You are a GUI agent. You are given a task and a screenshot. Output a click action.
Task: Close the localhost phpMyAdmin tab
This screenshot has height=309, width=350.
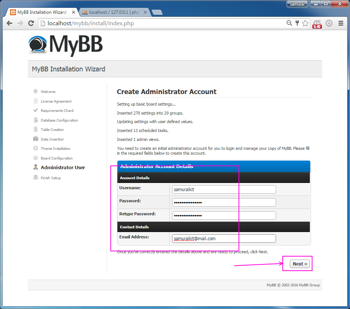145,12
